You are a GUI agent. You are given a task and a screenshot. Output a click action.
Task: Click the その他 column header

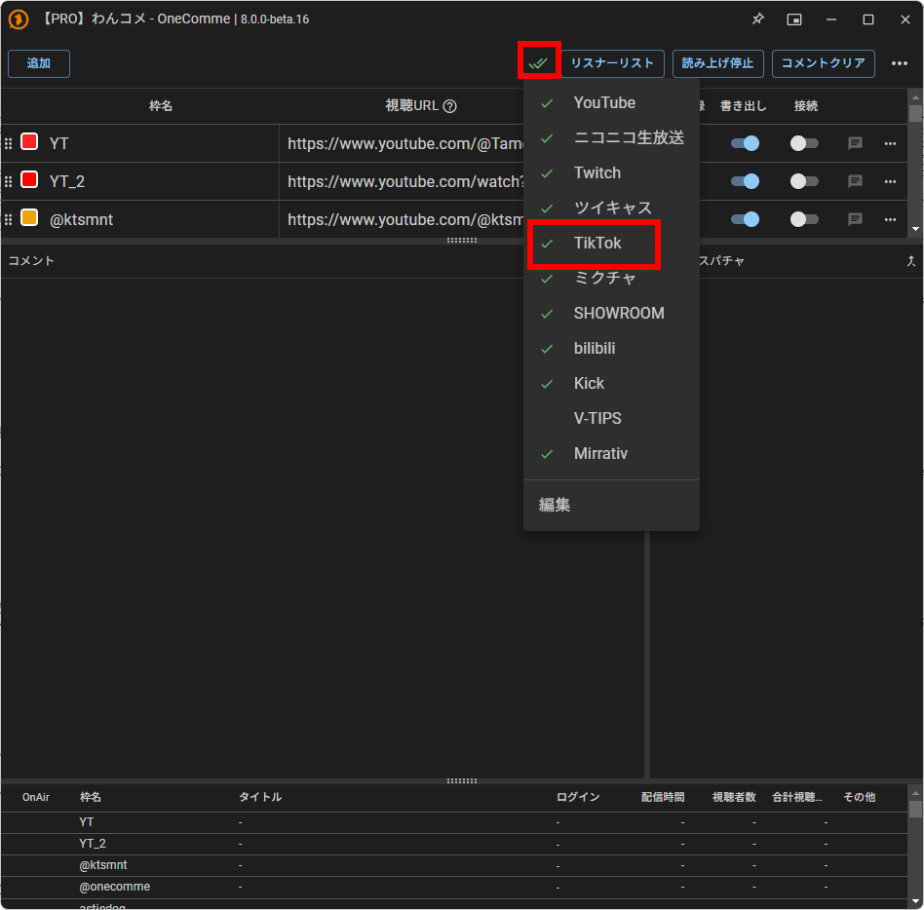(x=859, y=798)
